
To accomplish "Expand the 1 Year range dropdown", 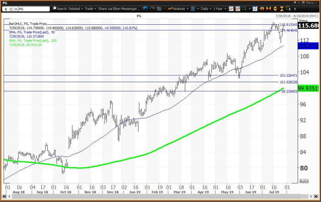I will click(x=219, y=9).
